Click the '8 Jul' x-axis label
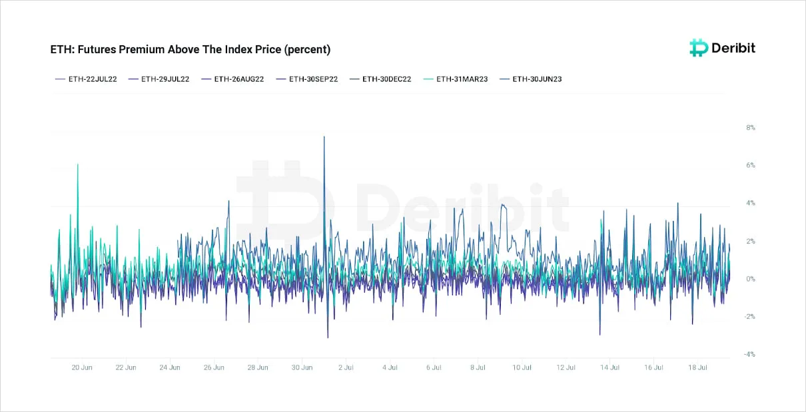The height and width of the screenshot is (412, 806). pos(478,367)
